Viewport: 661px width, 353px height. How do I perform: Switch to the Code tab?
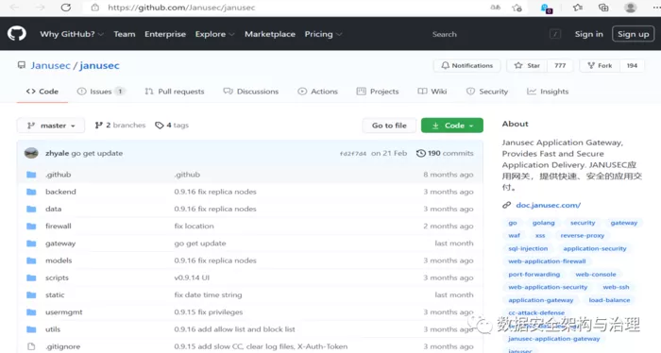[x=42, y=92]
